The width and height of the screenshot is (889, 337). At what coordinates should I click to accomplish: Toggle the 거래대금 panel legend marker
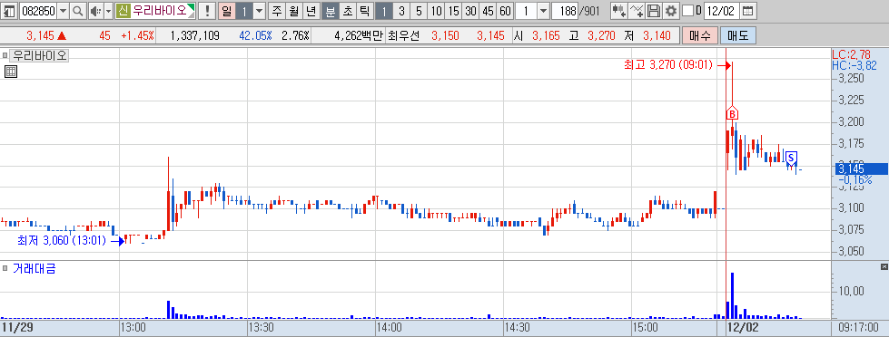(x=5, y=268)
